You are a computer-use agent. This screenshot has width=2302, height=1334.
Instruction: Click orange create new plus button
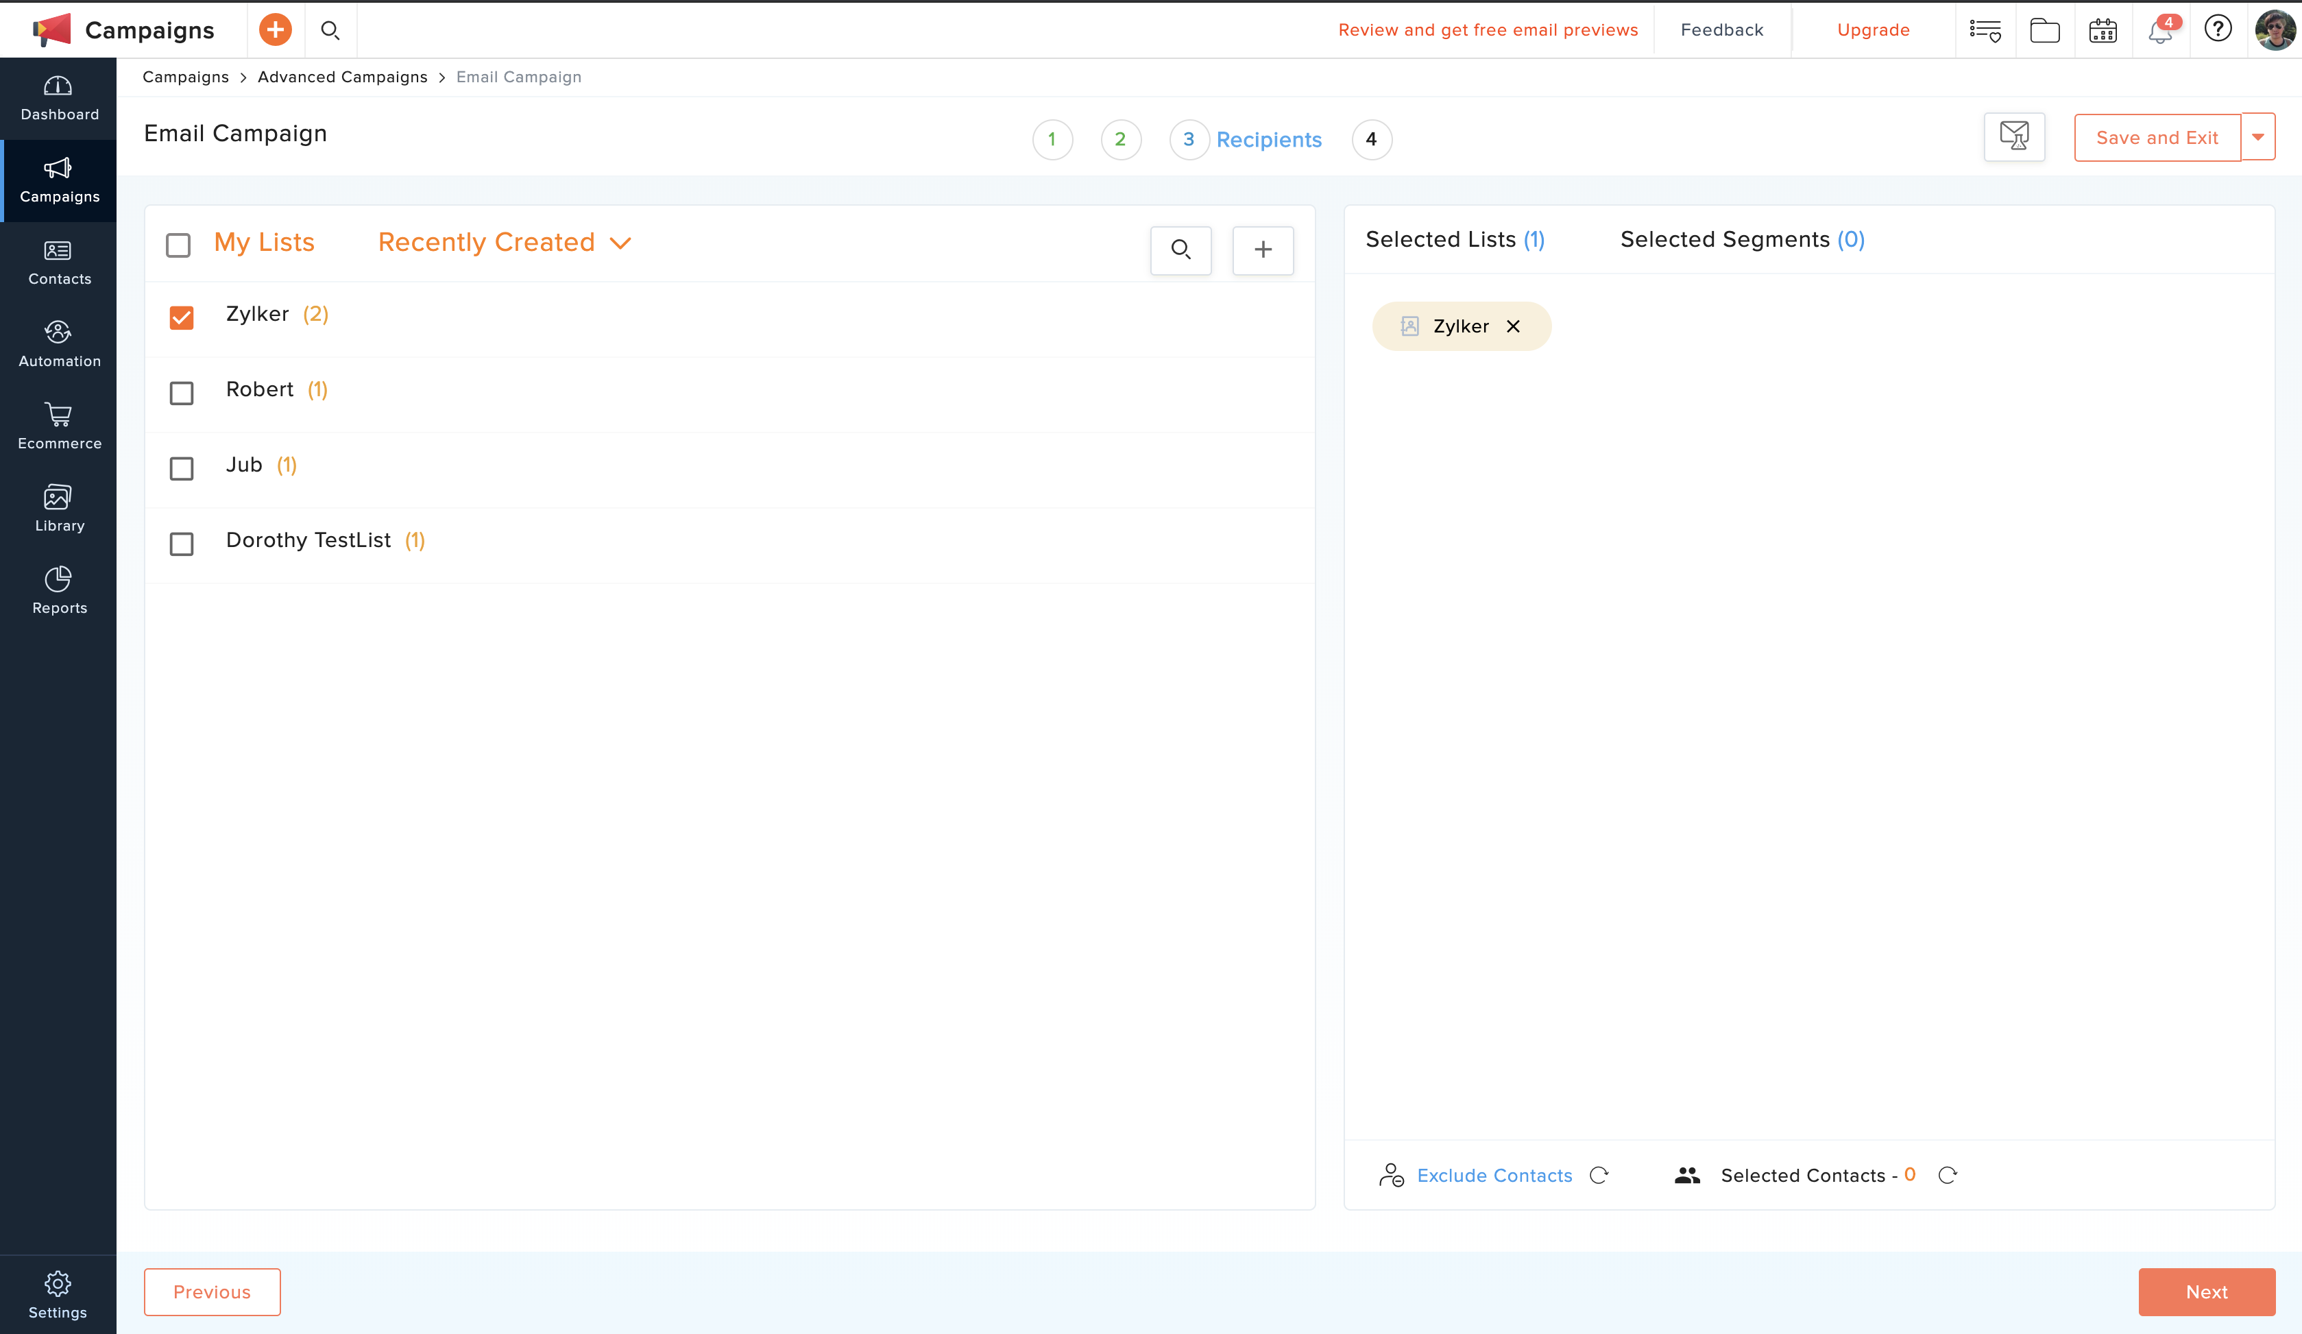(x=275, y=30)
